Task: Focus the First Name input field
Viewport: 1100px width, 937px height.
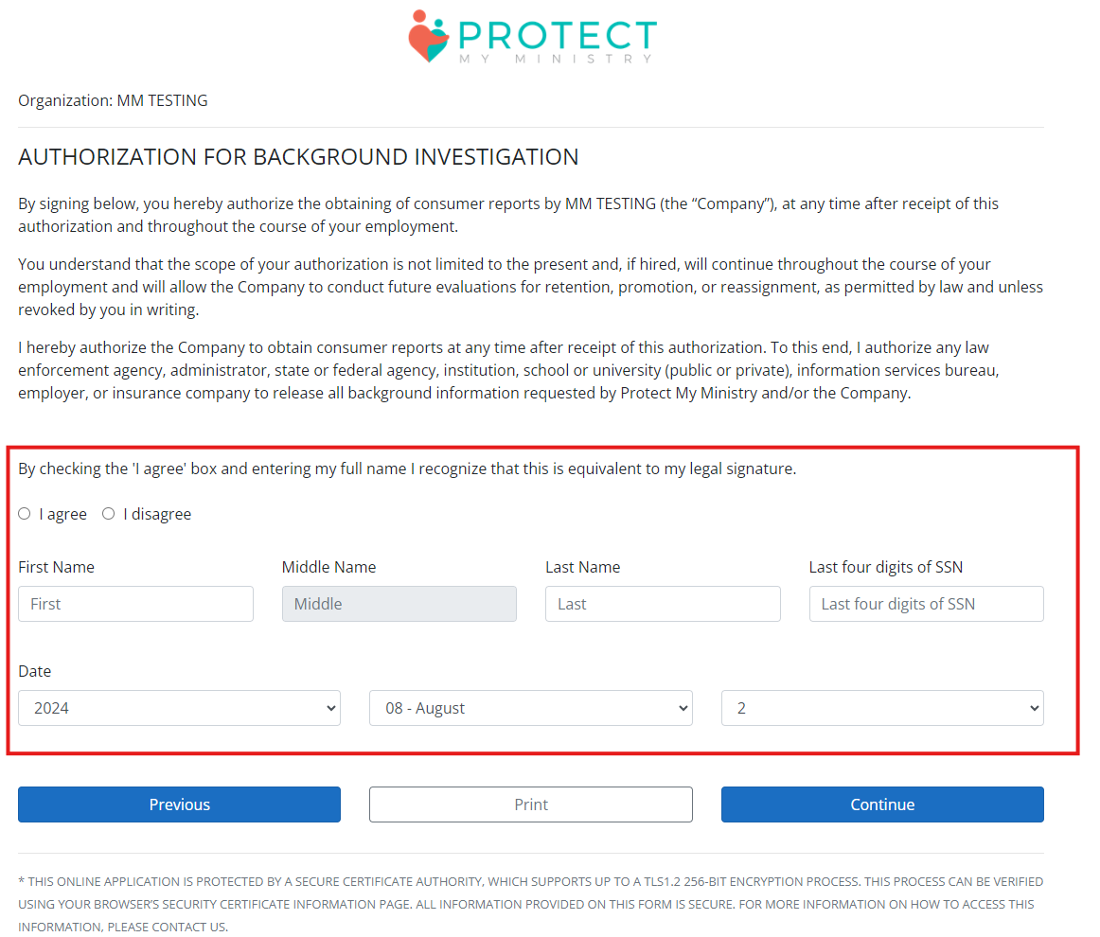Action: (135, 604)
